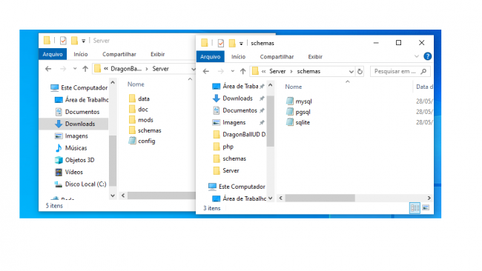Viewport: 482px width, 271px height.
Task: Select Vídeos in Server window navigation pane
Action: pyautogui.click(x=69, y=173)
